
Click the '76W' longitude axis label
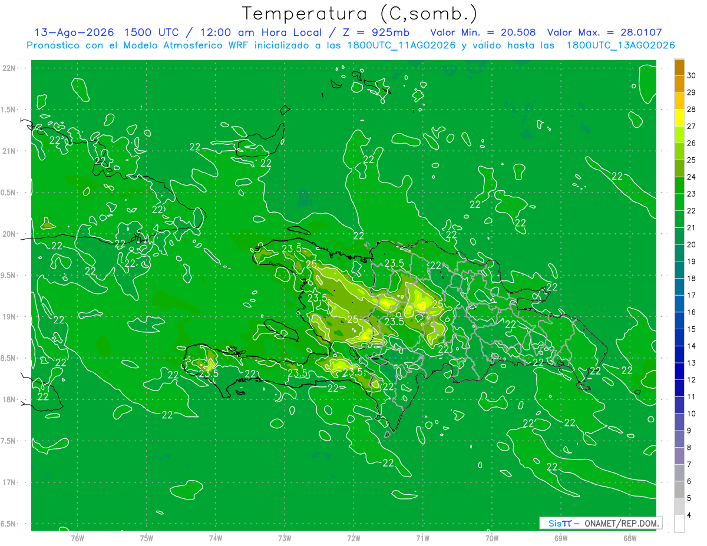(77, 538)
